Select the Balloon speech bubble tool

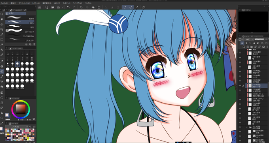2,118
